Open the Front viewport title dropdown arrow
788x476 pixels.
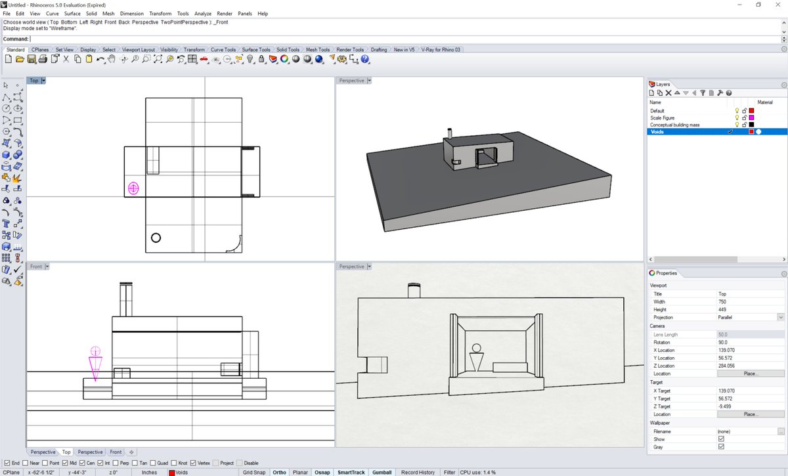tap(47, 267)
